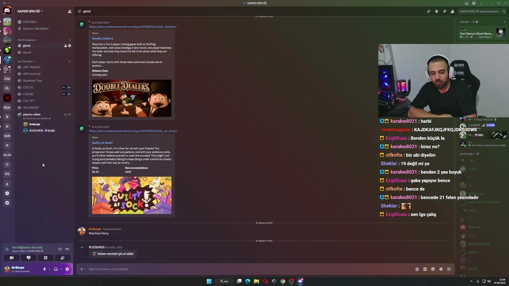Open the soundboard button
This screenshot has height=286, width=509.
(62, 258)
